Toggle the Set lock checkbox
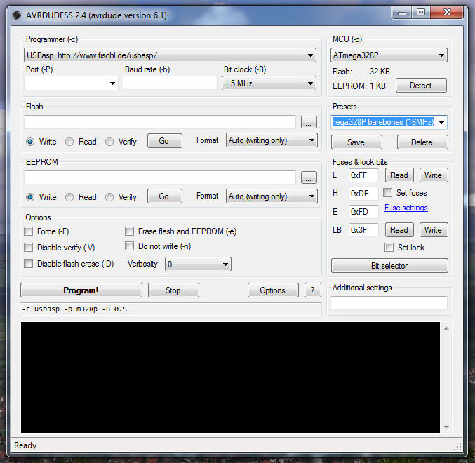The width and height of the screenshot is (475, 463). [389, 248]
